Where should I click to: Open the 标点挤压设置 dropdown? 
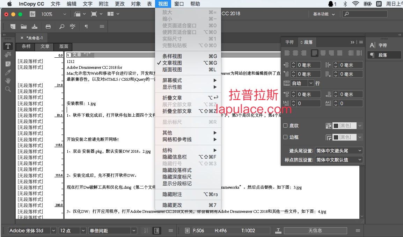pyautogui.click(x=339, y=160)
